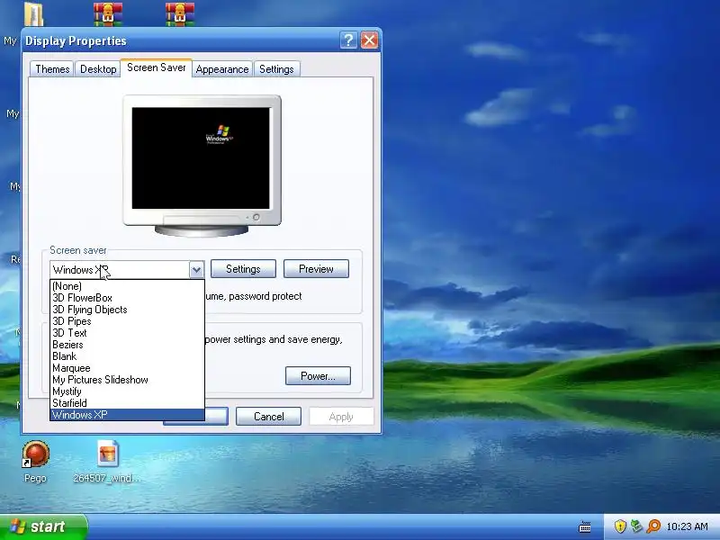Switch to the Themes tab
The image size is (720, 540).
pos(52,69)
